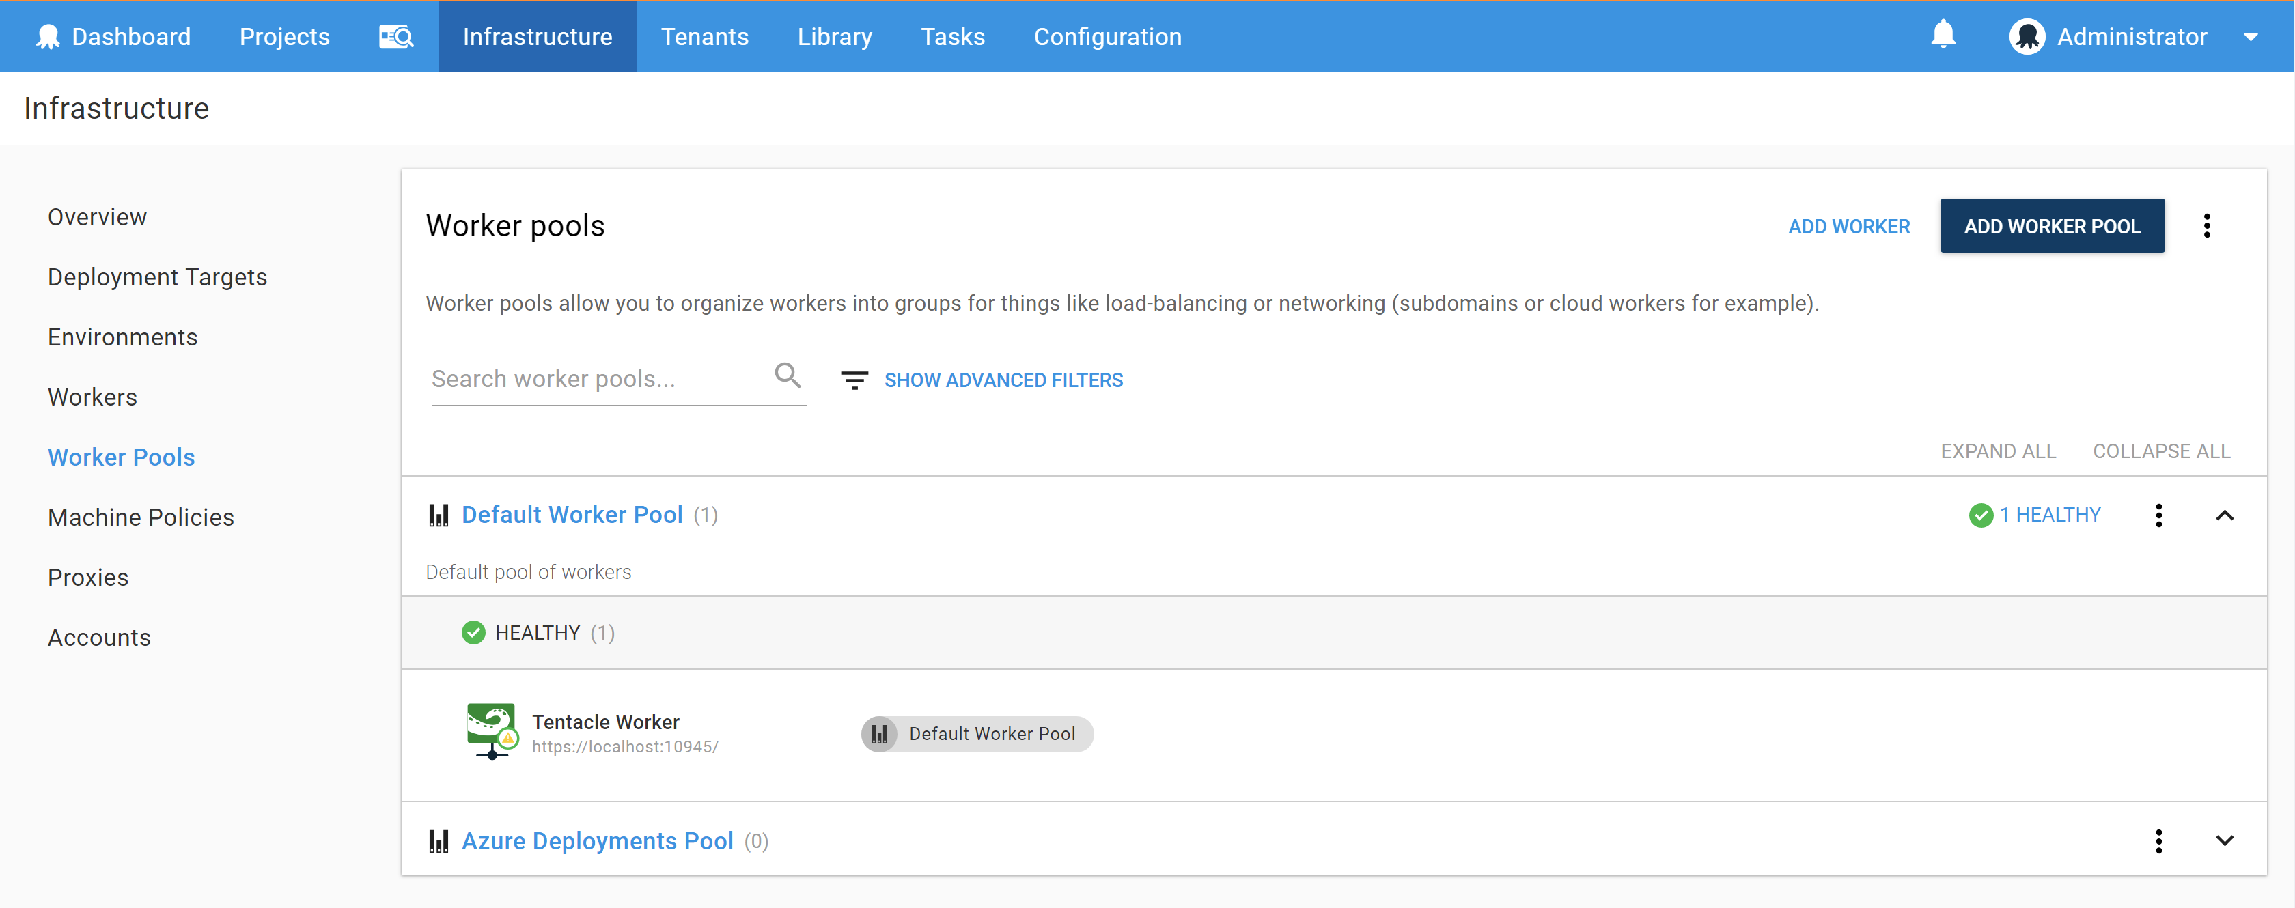Click the magnifier icon in search field

coord(787,375)
